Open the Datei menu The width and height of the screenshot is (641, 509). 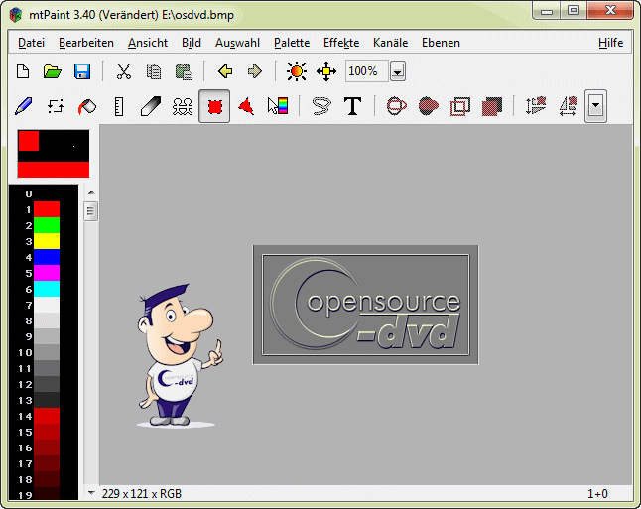pos(31,43)
